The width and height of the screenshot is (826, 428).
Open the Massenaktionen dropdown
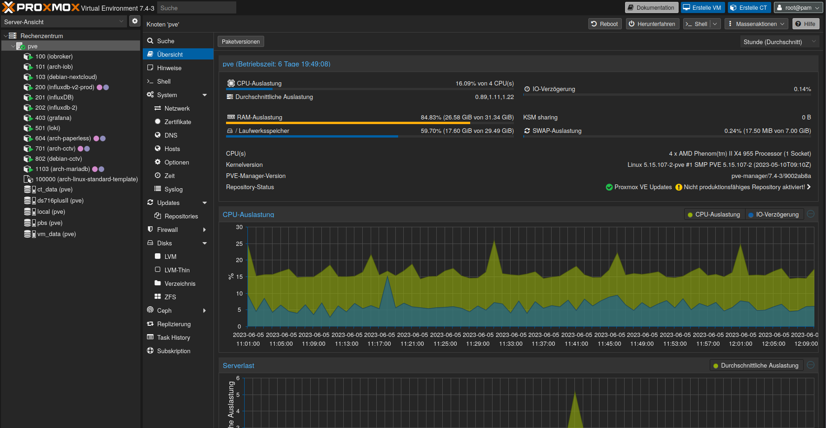(x=756, y=24)
